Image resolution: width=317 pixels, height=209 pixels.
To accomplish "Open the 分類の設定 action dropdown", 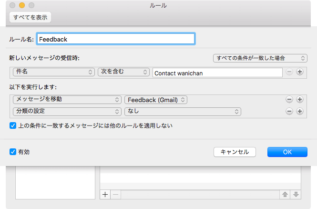I will coord(66,111).
